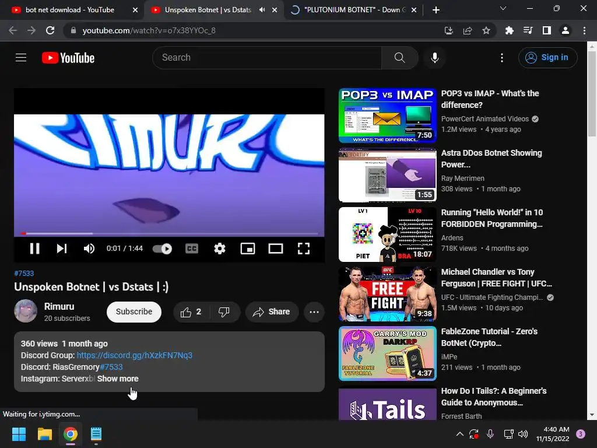Click the #7533 hashtag above title
The width and height of the screenshot is (597, 448).
click(x=24, y=273)
